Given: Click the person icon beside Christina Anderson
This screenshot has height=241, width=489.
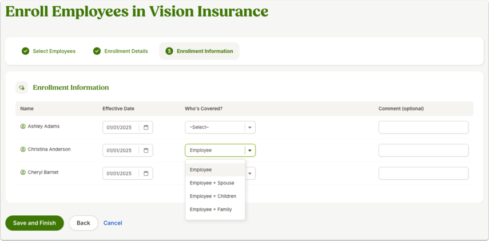Looking at the screenshot, I should 23,149.
